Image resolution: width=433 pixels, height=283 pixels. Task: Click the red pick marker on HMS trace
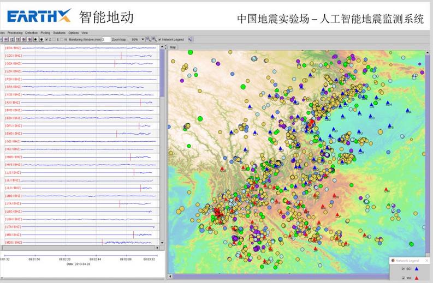click(131, 157)
